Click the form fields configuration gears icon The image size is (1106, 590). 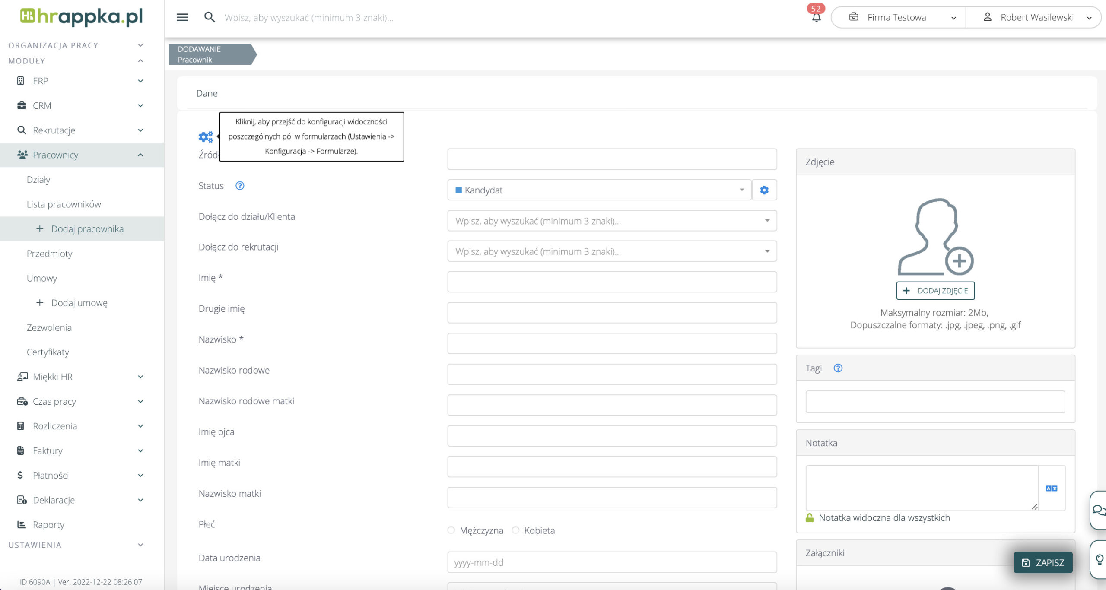tap(206, 137)
